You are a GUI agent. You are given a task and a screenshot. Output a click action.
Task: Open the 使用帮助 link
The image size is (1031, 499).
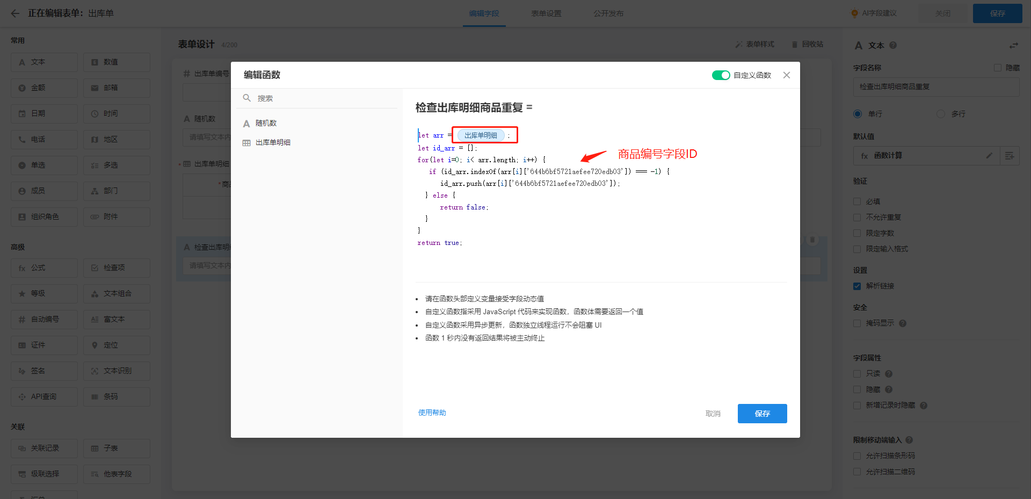click(432, 413)
